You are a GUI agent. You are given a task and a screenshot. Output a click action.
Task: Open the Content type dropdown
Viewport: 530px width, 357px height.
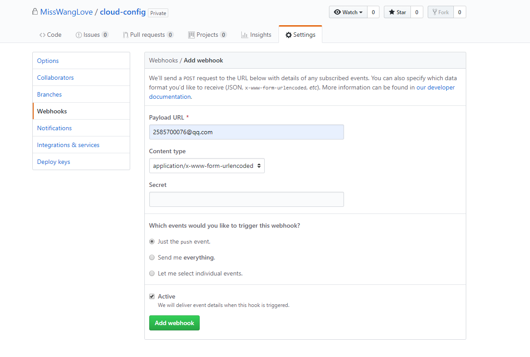click(207, 166)
